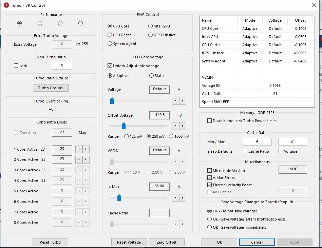Select CPU Cache row in voltage table

(257, 45)
